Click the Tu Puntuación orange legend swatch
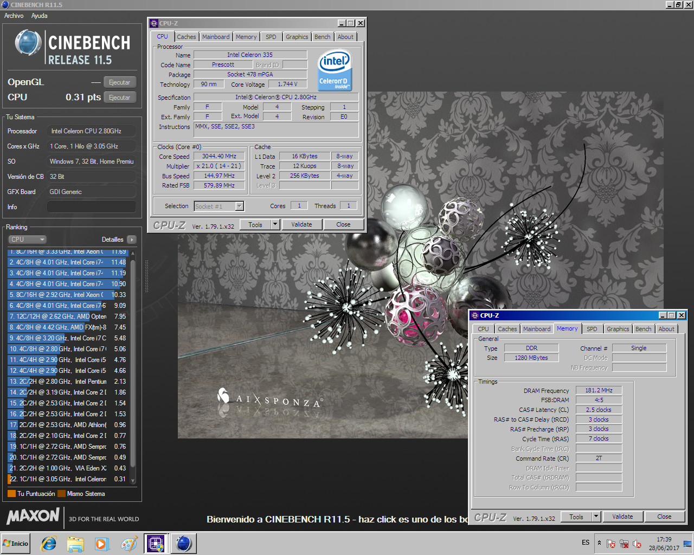Screen dimensions: 694x555 [x=11, y=494]
